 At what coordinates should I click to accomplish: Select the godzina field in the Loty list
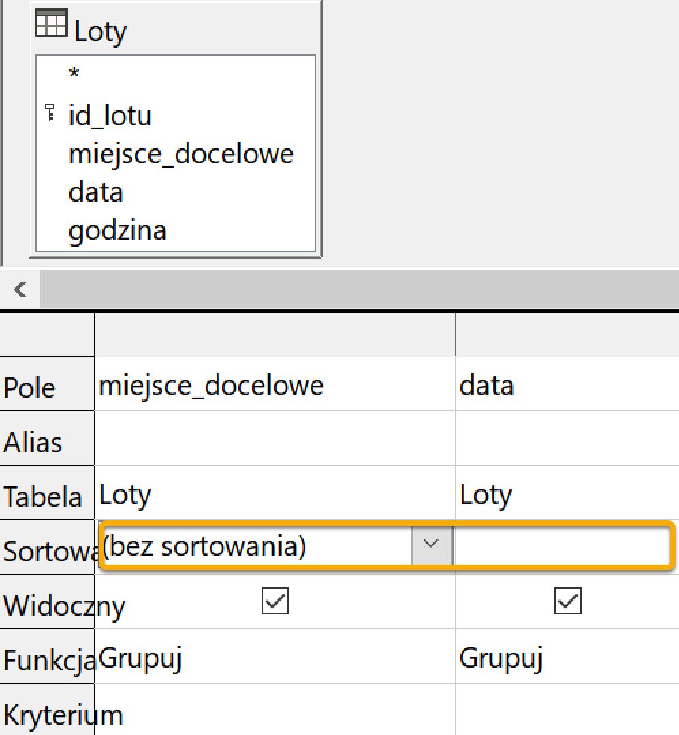tap(117, 230)
